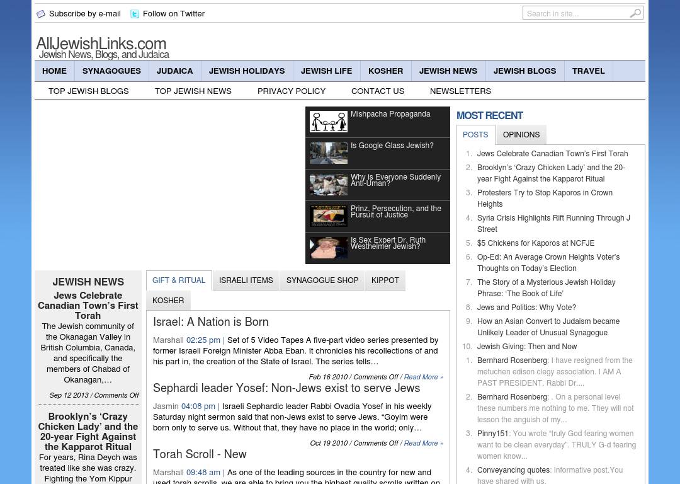
Task: Open the Torah Scroll - New article
Action: (x=200, y=454)
